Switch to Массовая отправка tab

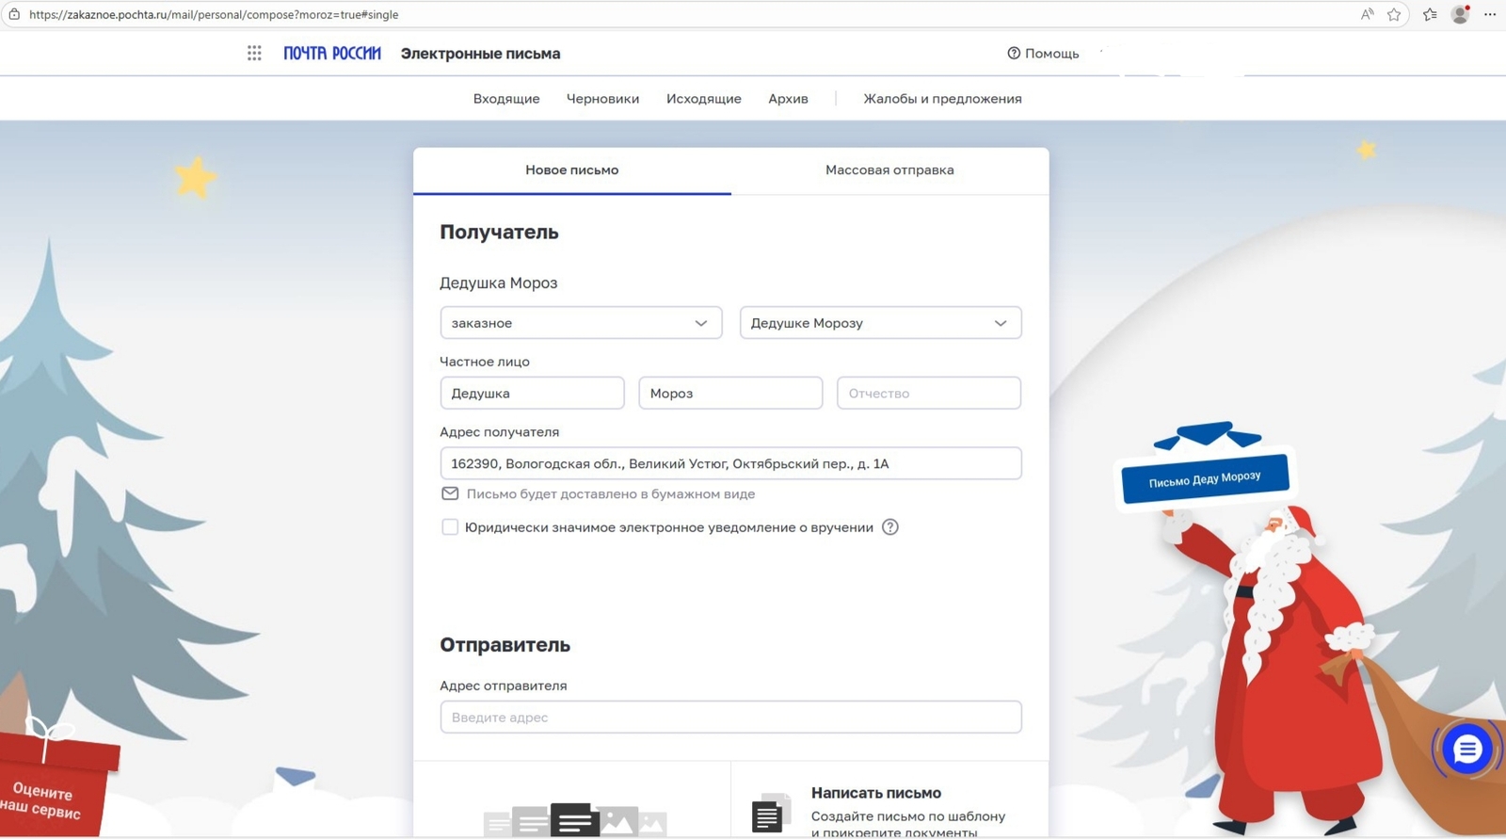[x=889, y=170]
